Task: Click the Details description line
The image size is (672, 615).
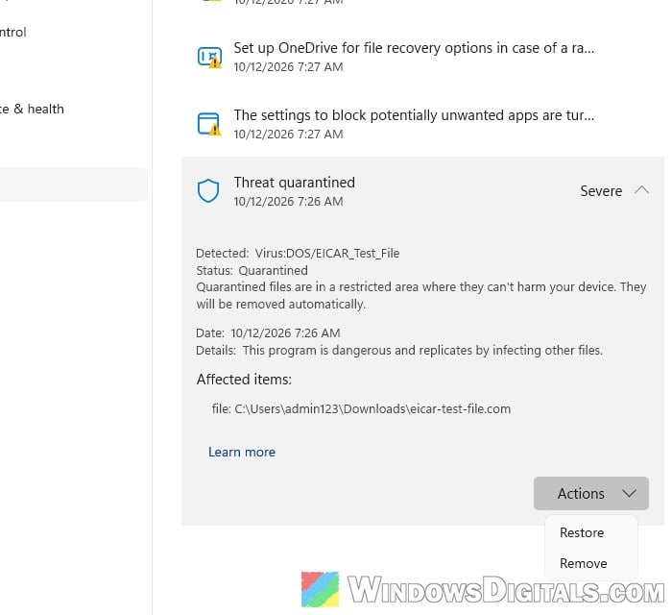Action: 399,351
